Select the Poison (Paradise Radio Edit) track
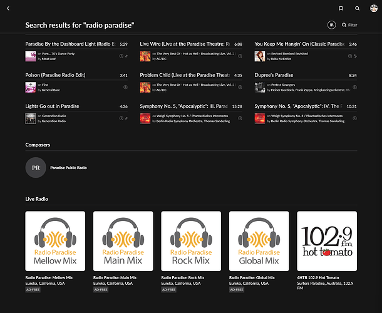382x313 pixels. 55,75
